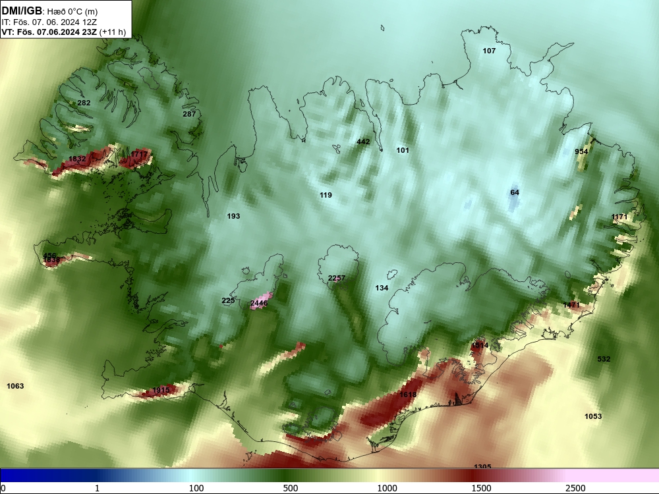Viewport: 659px width, 494px height.
Task: Click the 532 value offshore east
Action: (604, 359)
